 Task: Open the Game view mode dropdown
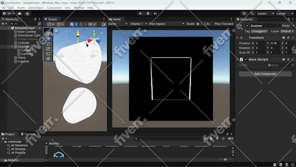[x=118, y=24]
